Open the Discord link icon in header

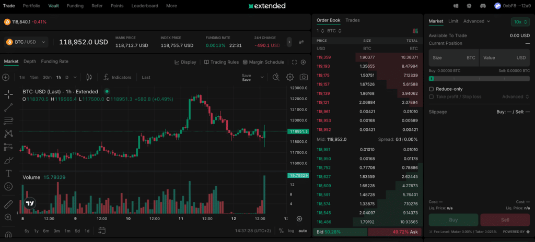tap(482, 6)
